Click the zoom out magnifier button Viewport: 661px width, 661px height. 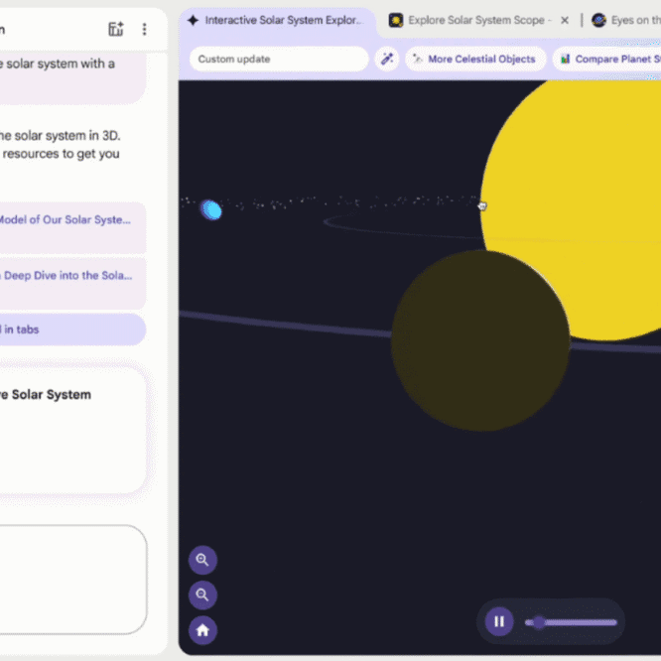coord(202,595)
